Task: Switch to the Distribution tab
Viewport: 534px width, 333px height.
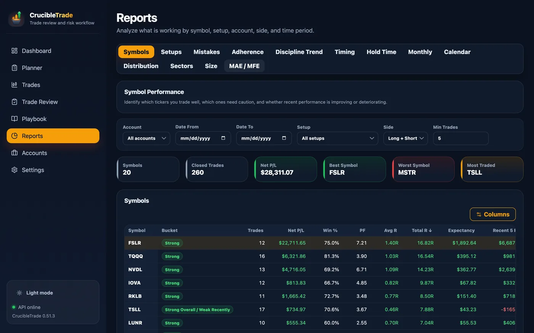Action: [x=141, y=66]
